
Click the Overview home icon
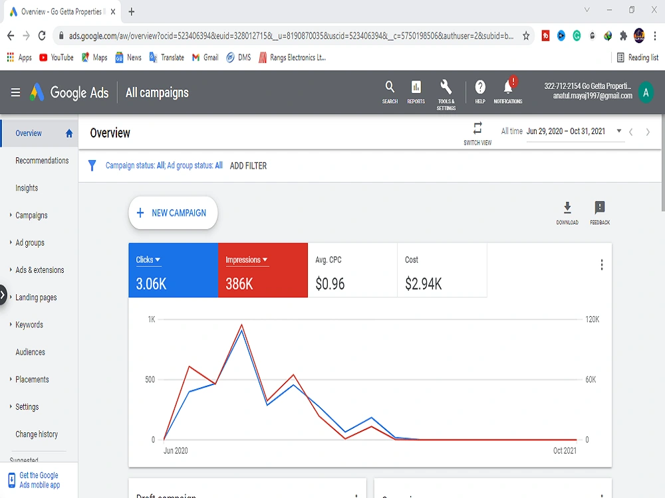coord(69,133)
